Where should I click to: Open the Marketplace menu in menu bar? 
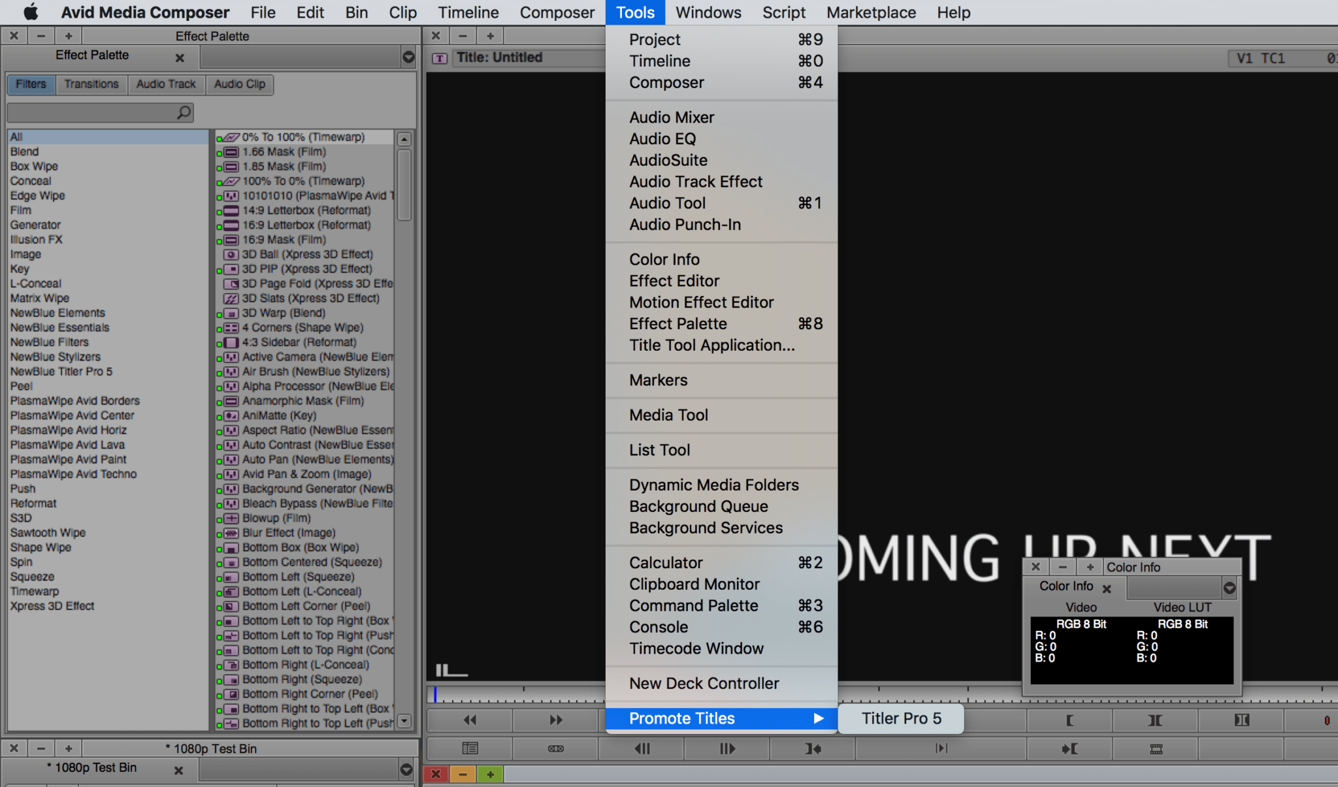[x=871, y=12]
